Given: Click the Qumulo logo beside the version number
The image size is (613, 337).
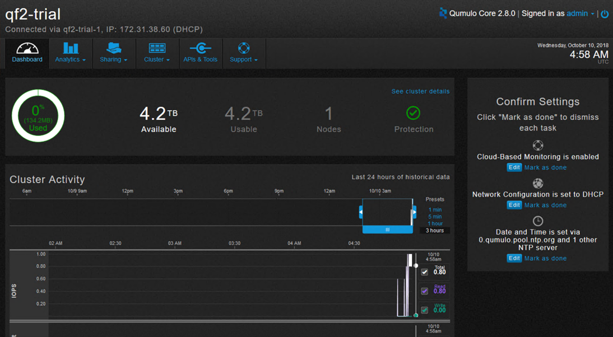Looking at the screenshot, I should pyautogui.click(x=443, y=13).
